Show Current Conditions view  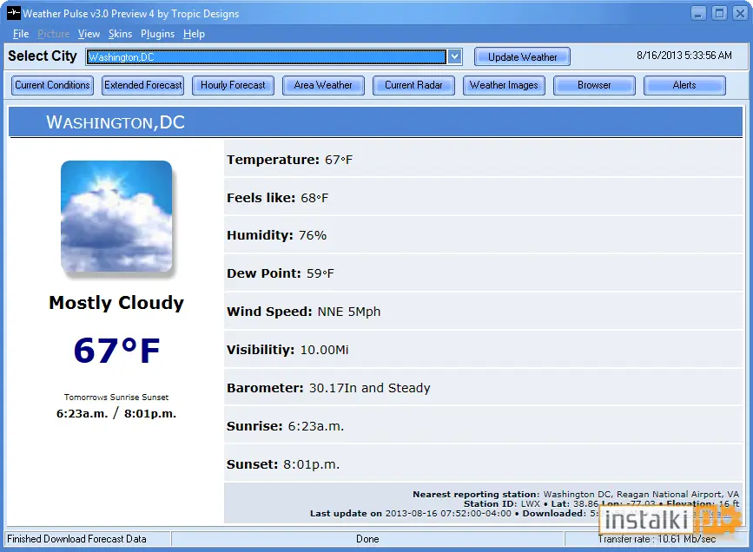(52, 85)
